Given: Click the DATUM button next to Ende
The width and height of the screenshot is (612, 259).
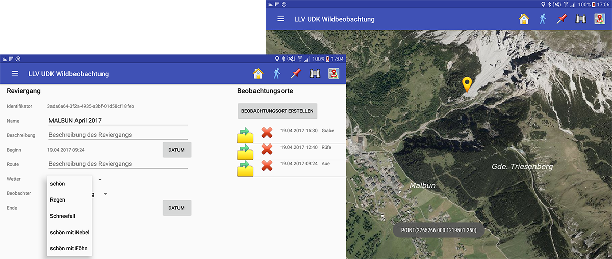Looking at the screenshot, I should click(x=177, y=208).
